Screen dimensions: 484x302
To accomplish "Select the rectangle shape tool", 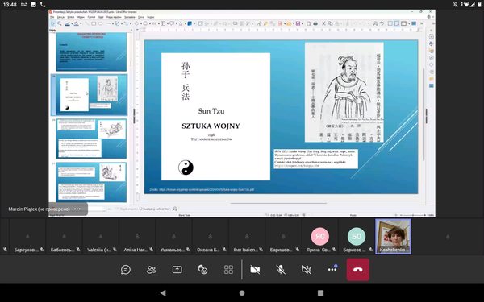I will (94, 23).
